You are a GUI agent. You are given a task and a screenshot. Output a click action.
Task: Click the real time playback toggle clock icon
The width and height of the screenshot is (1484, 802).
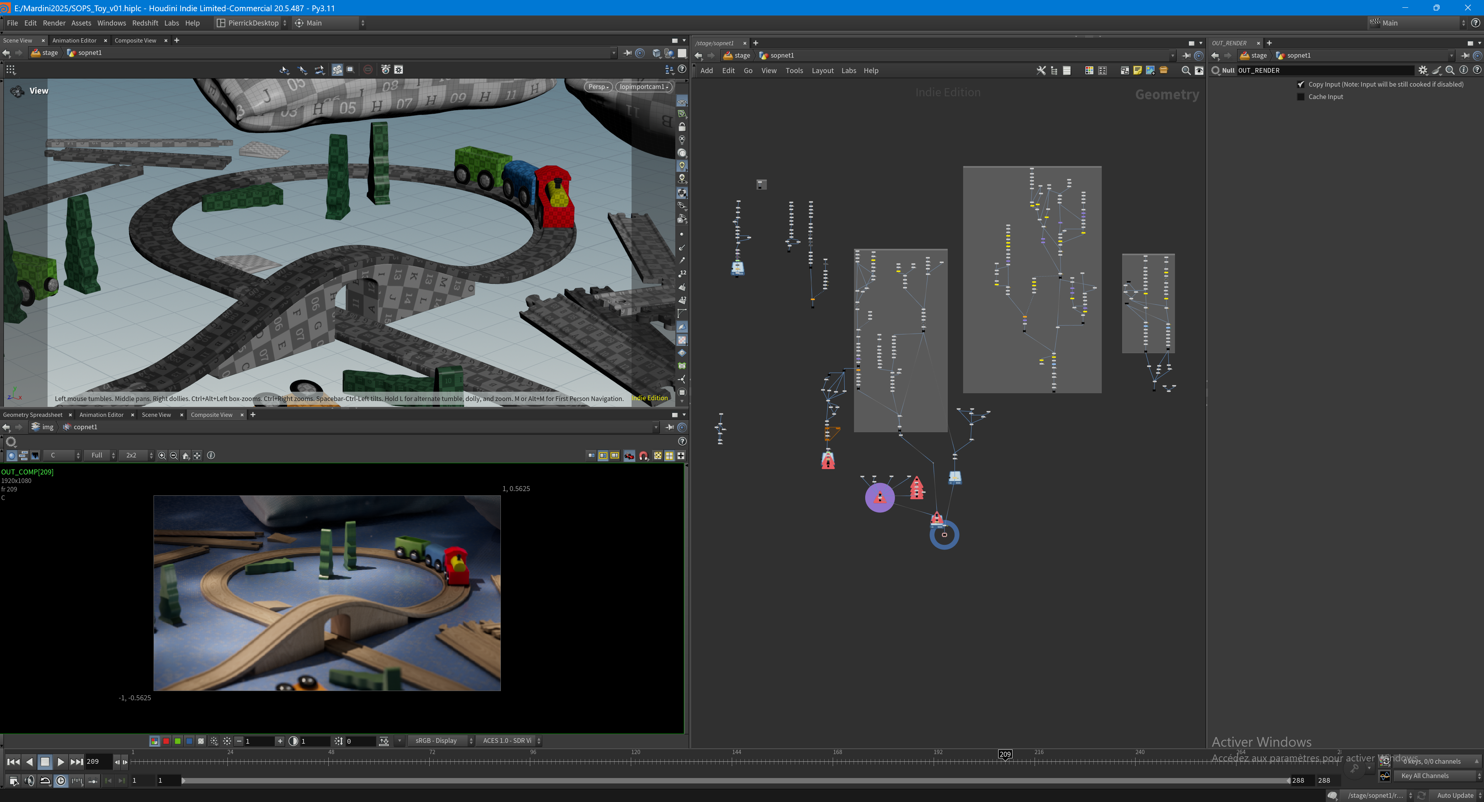click(x=61, y=781)
